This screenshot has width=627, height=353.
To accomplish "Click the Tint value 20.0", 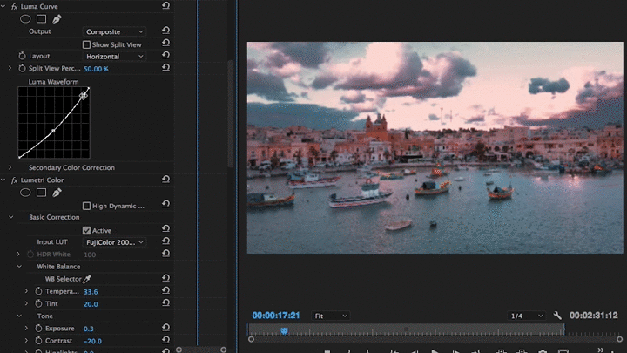I will tap(91, 304).
